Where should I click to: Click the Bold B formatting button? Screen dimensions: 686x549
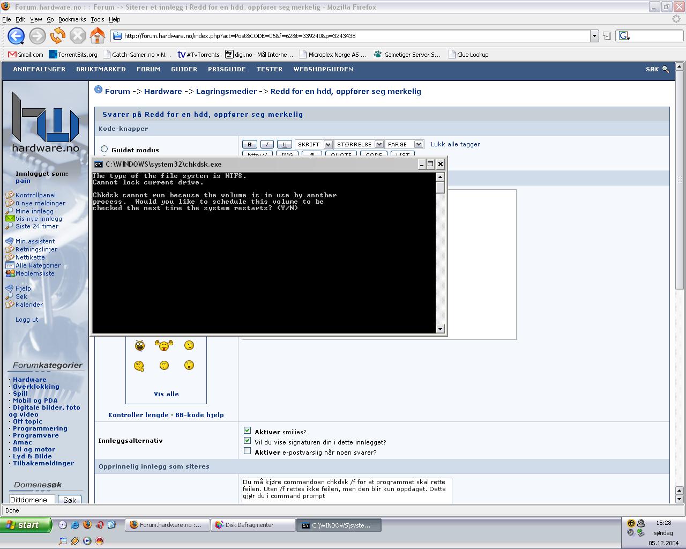[x=250, y=144]
